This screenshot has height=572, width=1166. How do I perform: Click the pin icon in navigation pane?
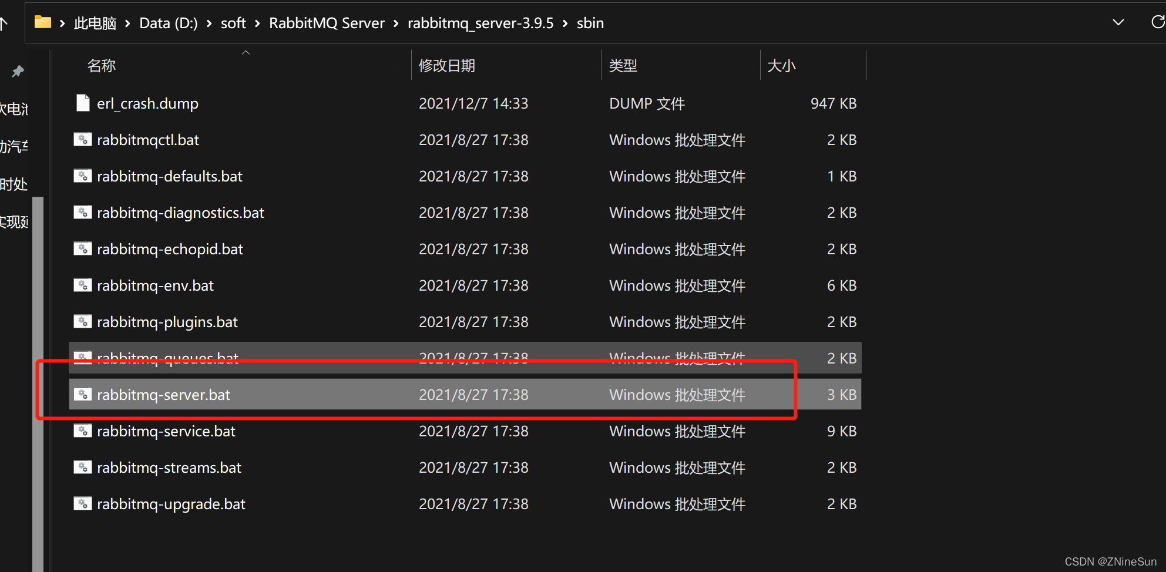pyautogui.click(x=18, y=72)
